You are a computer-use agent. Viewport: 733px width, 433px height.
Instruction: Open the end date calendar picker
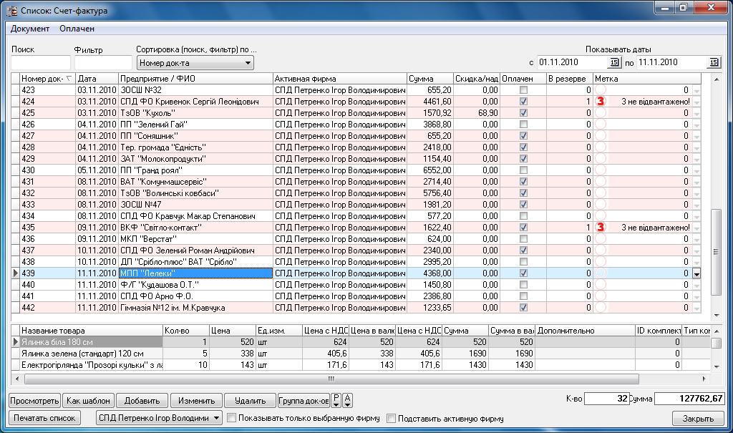point(714,63)
